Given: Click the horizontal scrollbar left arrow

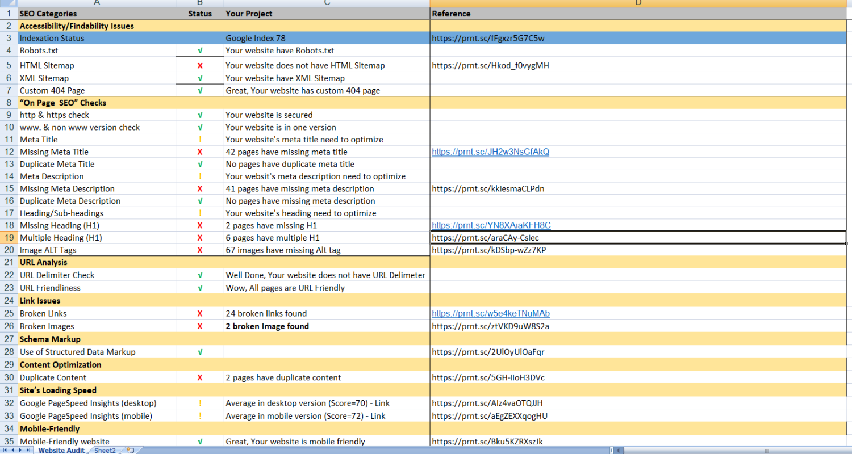Looking at the screenshot, I should click(618, 451).
